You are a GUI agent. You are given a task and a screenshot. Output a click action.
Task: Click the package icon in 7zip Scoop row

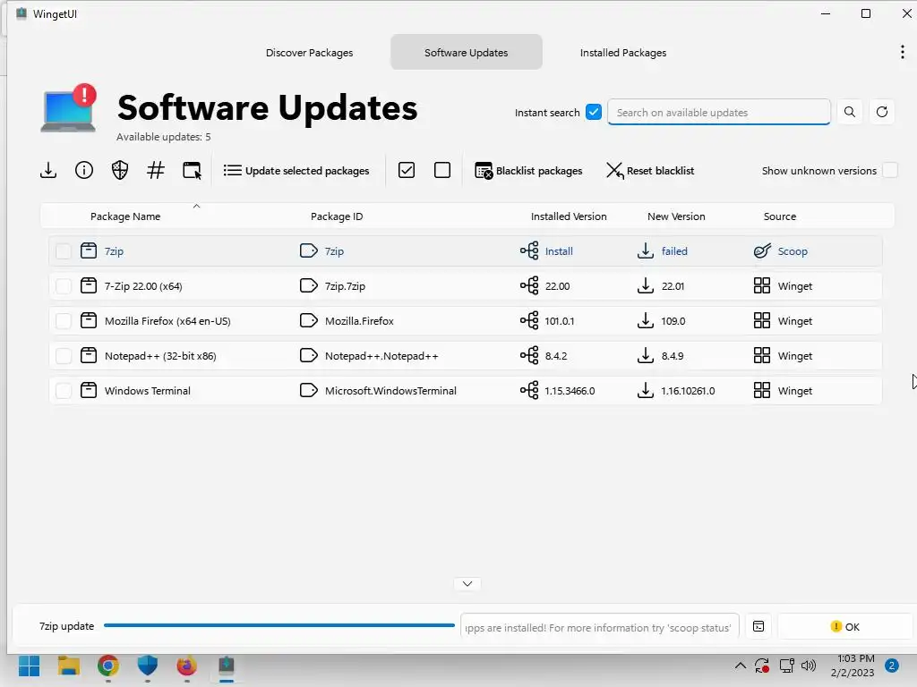[x=89, y=251]
